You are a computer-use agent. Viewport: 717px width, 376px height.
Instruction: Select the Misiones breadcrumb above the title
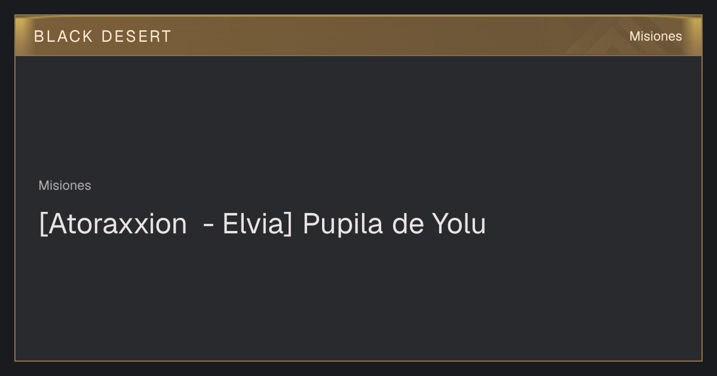[65, 186]
